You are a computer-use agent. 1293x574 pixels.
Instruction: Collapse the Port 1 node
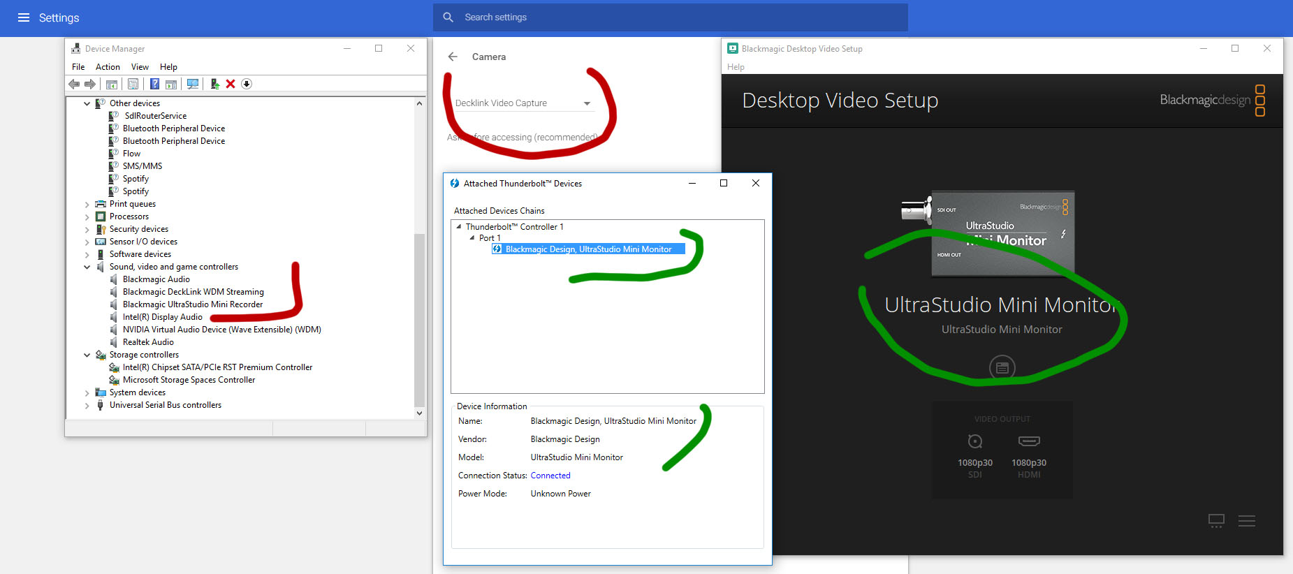(472, 237)
